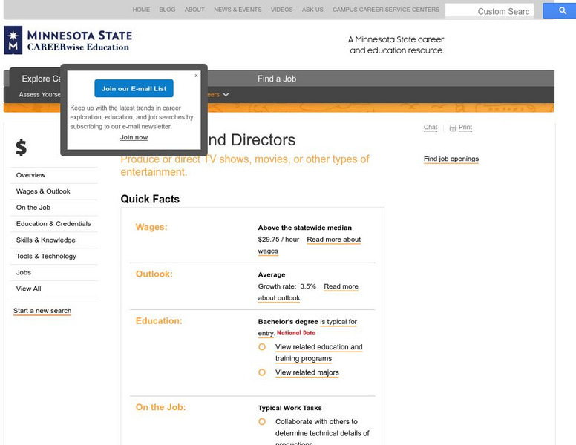Click the Minnesota State CAREERwise logo
This screenshot has width=576, height=445.
(68, 40)
